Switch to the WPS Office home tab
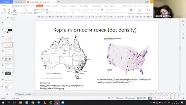Image resolution: width=186 pixels, height=105 pixels. (x=6, y=2)
